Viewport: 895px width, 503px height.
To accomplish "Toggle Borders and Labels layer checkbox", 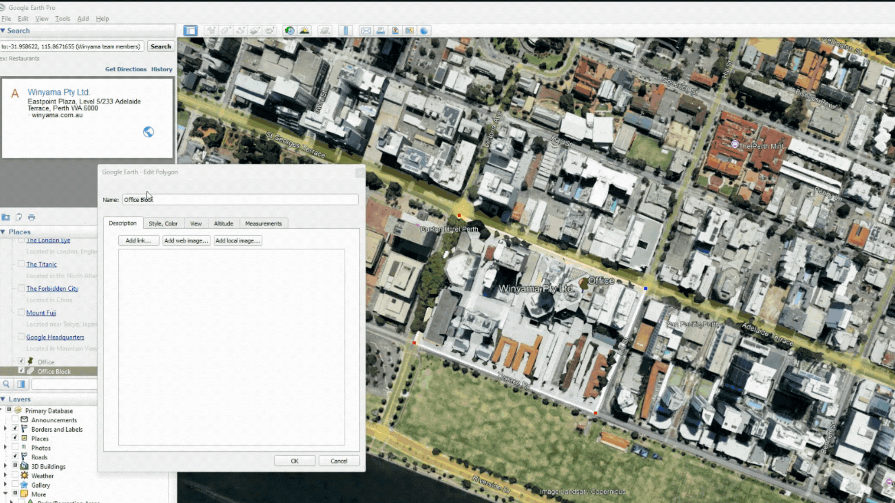I will click(15, 428).
